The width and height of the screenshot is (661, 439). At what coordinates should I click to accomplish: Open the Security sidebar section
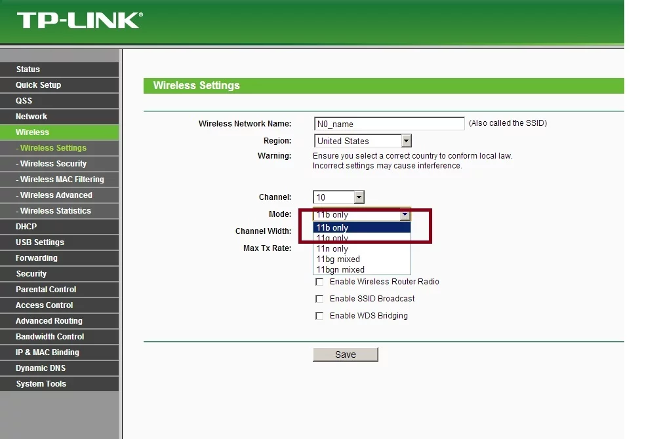point(60,274)
